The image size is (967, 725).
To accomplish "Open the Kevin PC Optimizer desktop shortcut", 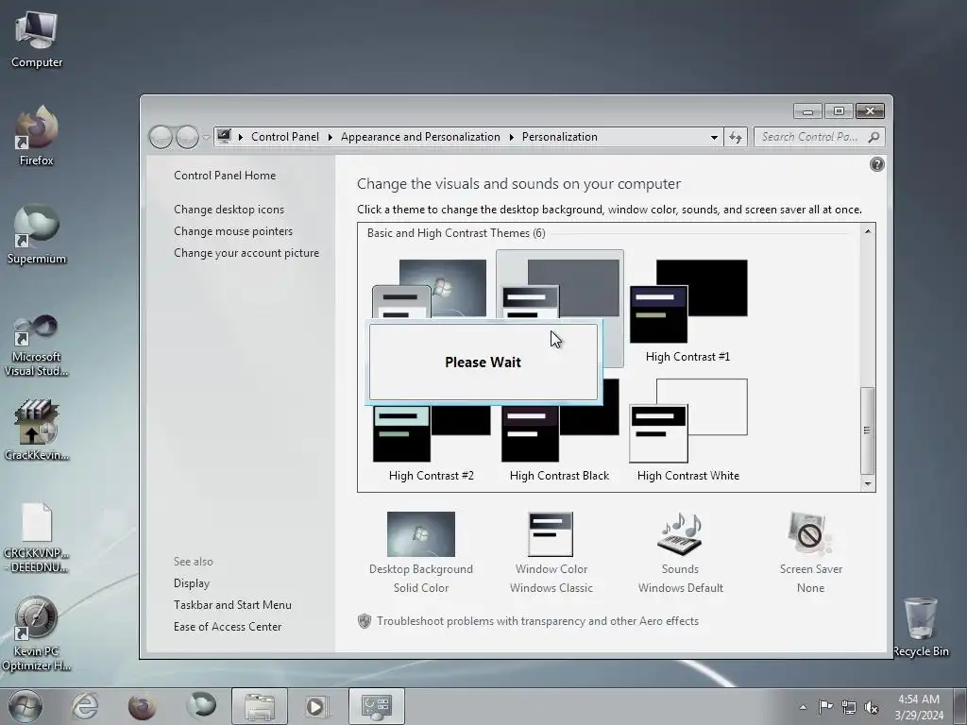I will tap(37, 633).
